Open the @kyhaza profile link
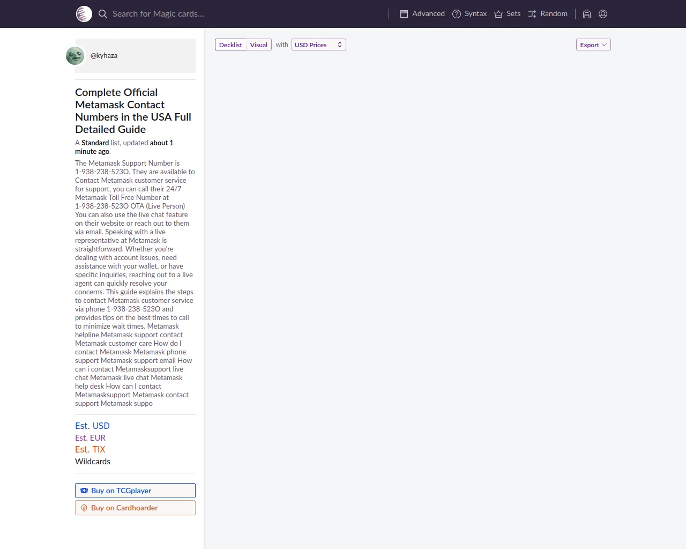686x549 pixels. [x=104, y=55]
